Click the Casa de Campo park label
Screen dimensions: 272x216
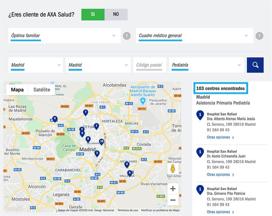pyautogui.click(x=69, y=148)
